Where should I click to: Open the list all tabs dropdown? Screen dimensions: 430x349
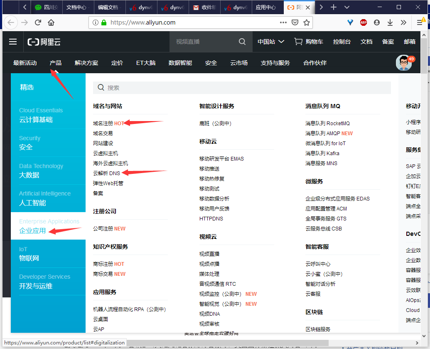[x=347, y=7]
